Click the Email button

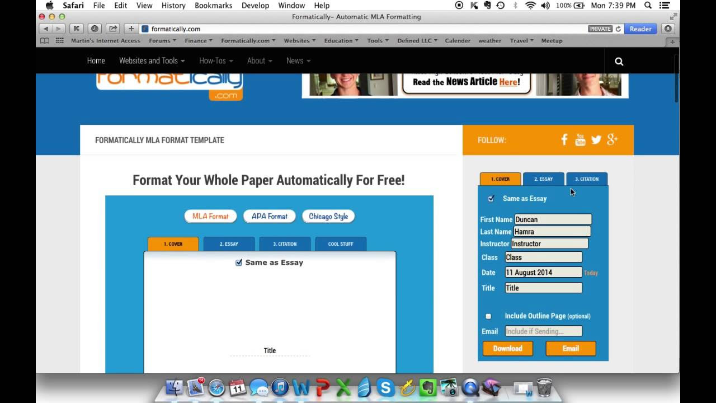pyautogui.click(x=571, y=349)
